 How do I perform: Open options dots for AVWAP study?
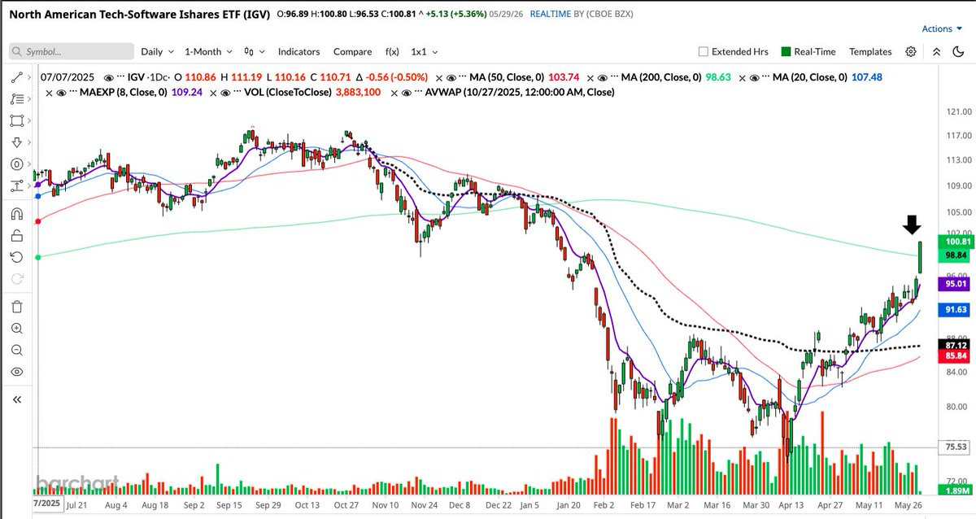click(x=416, y=93)
